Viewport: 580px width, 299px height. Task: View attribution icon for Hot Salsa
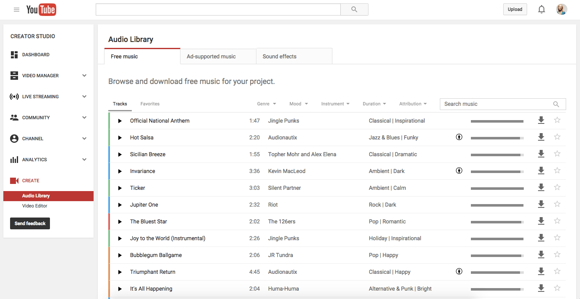(x=459, y=137)
